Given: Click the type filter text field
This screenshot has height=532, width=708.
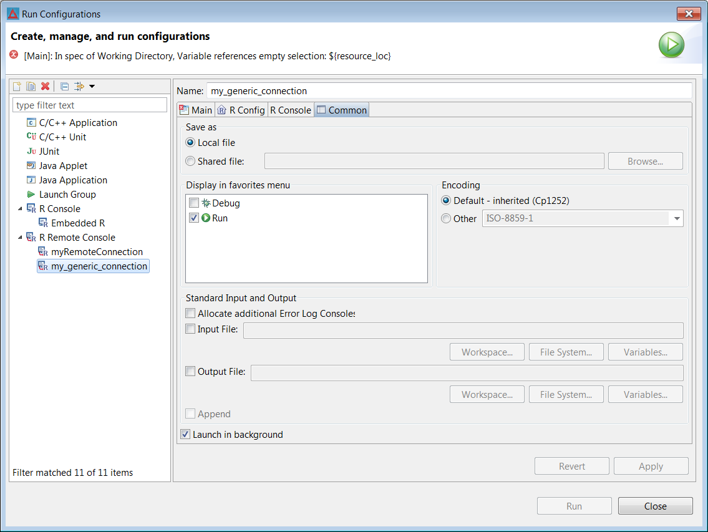Looking at the screenshot, I should (x=90, y=105).
